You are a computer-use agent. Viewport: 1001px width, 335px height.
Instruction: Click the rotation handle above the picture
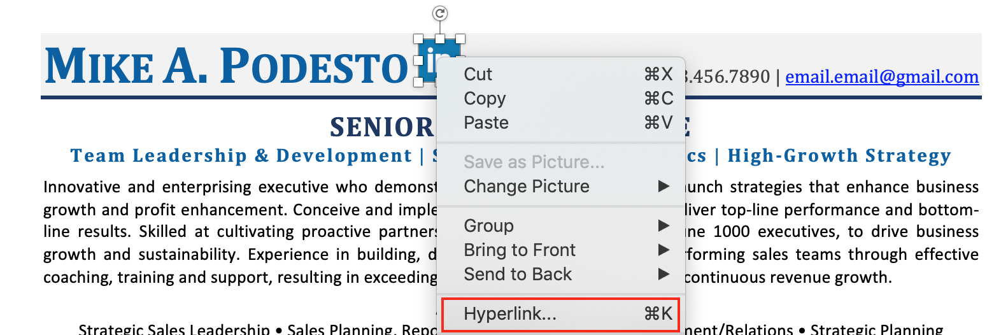click(440, 13)
